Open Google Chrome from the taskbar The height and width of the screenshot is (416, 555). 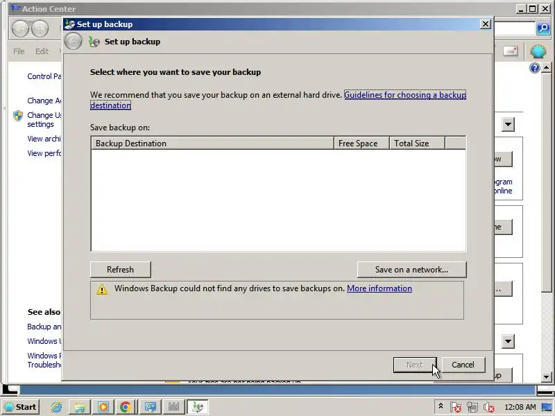click(126, 407)
